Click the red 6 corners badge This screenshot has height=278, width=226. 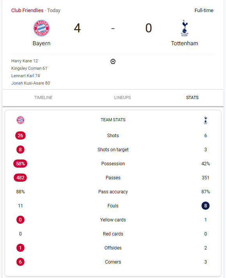coord(20,262)
